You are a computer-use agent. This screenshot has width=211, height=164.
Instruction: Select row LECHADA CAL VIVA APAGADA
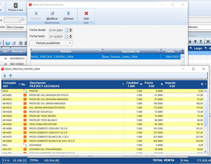click(102, 149)
